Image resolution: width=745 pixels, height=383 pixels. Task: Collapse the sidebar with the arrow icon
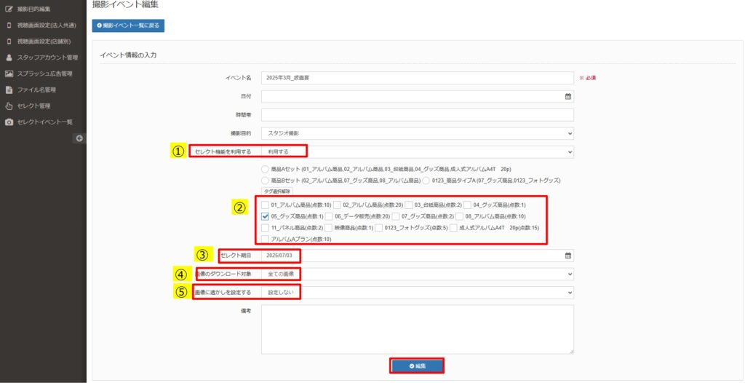(79, 138)
